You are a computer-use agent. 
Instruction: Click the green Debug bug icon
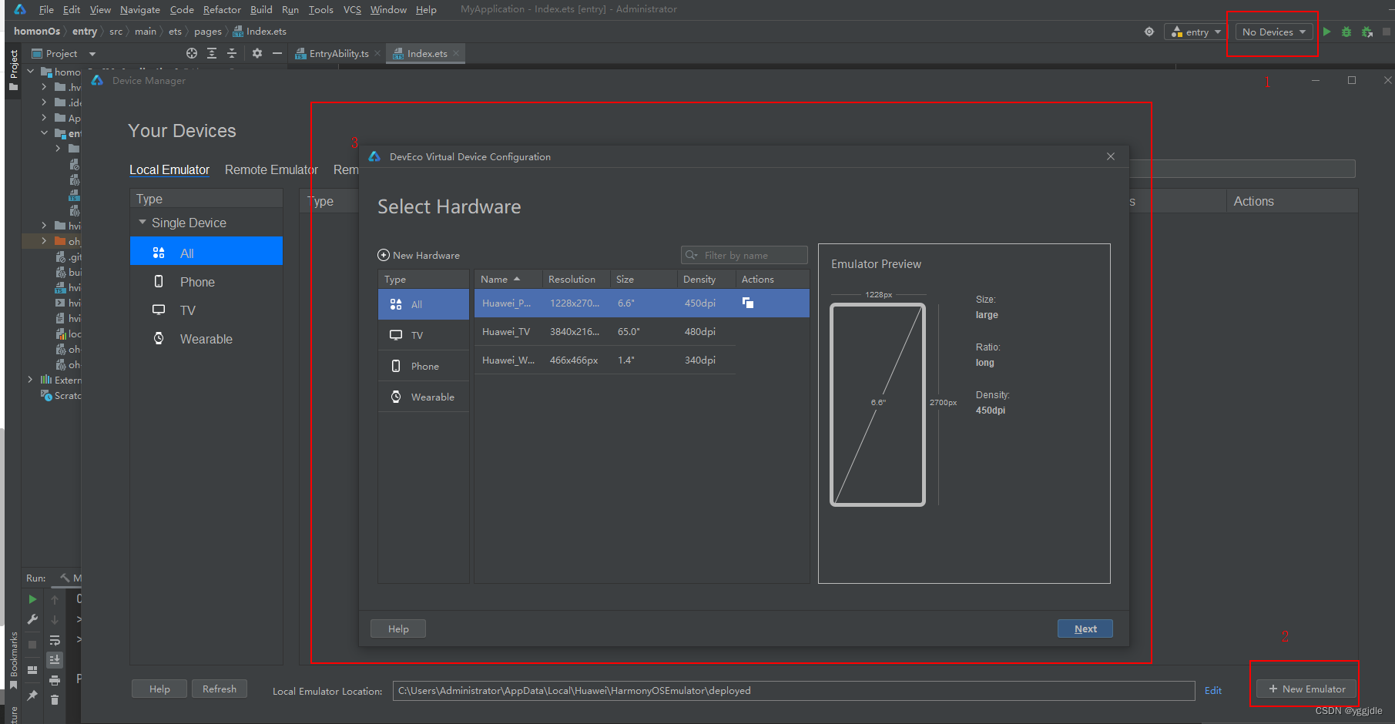1346,32
